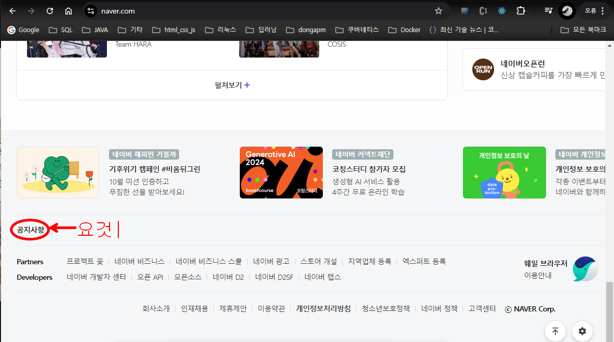Image resolution: width=614 pixels, height=342 pixels.
Task: Open the 공지사항 notices link
Action: 31,230
